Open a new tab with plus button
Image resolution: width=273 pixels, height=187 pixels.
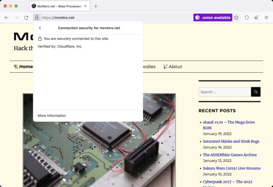[x=96, y=6]
